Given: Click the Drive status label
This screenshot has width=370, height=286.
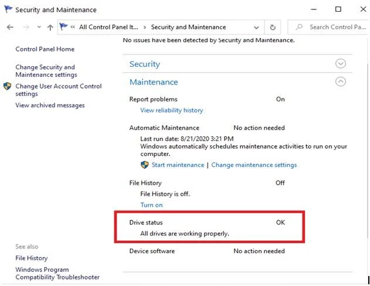Looking at the screenshot, I should click(146, 222).
